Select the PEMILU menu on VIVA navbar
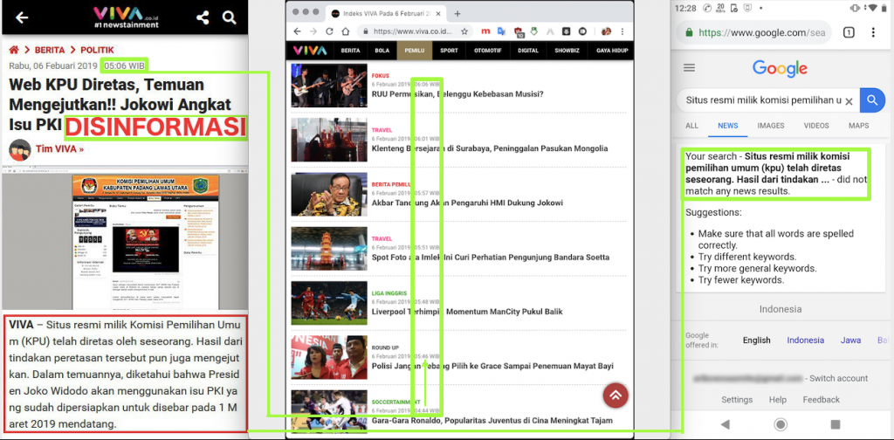894x440 pixels. 412,51
